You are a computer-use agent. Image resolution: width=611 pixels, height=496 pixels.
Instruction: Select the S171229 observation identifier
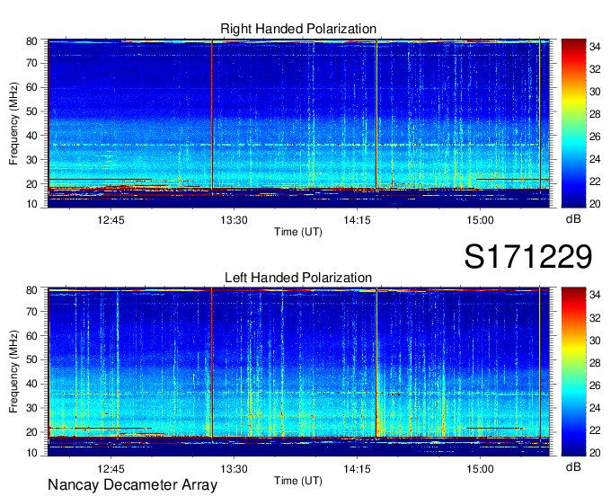[x=528, y=256]
